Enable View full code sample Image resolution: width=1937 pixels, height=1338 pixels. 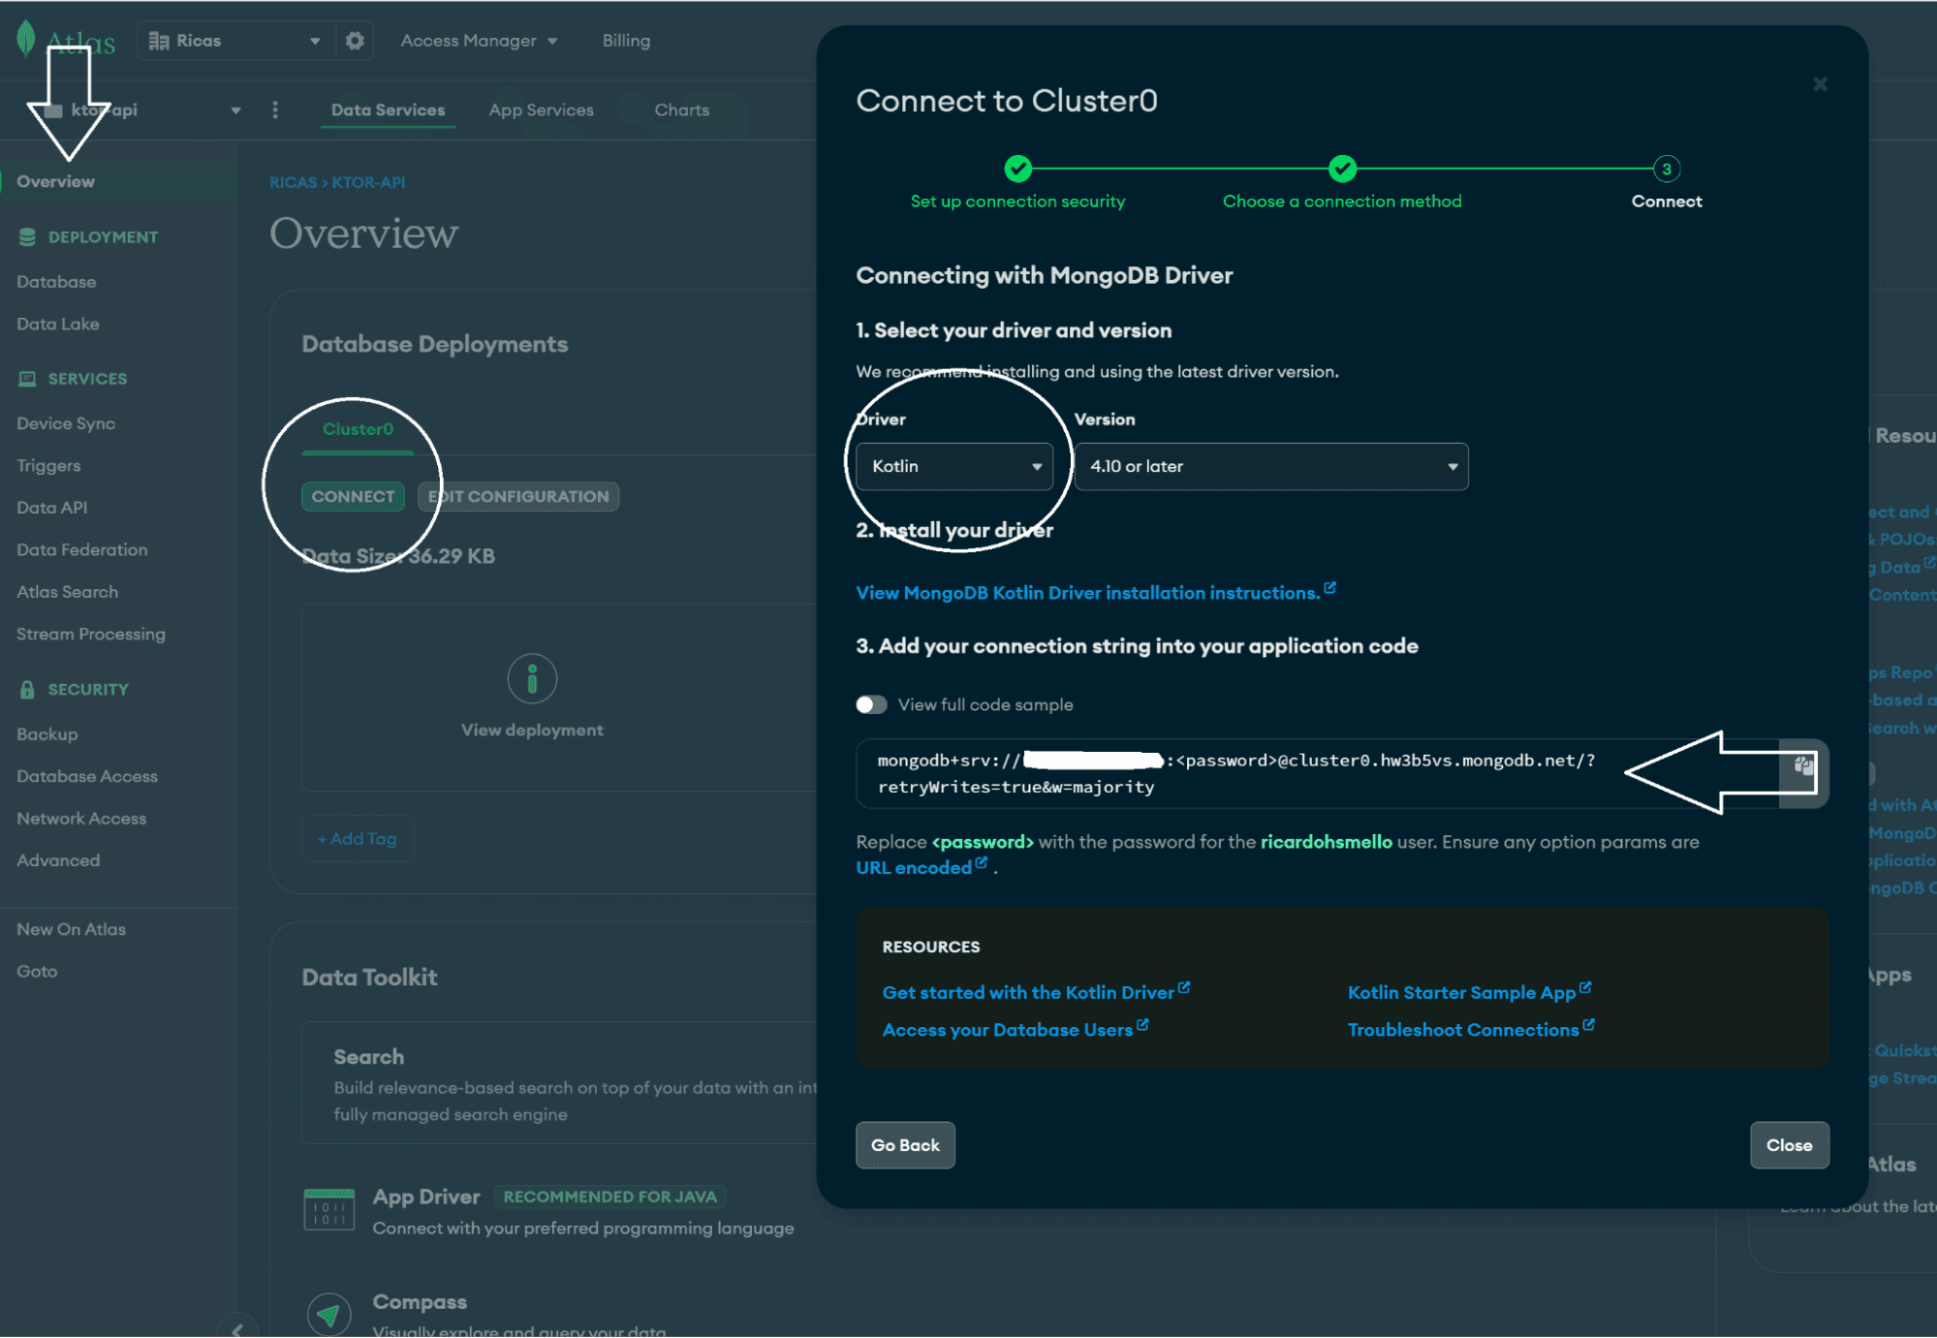[x=871, y=704]
